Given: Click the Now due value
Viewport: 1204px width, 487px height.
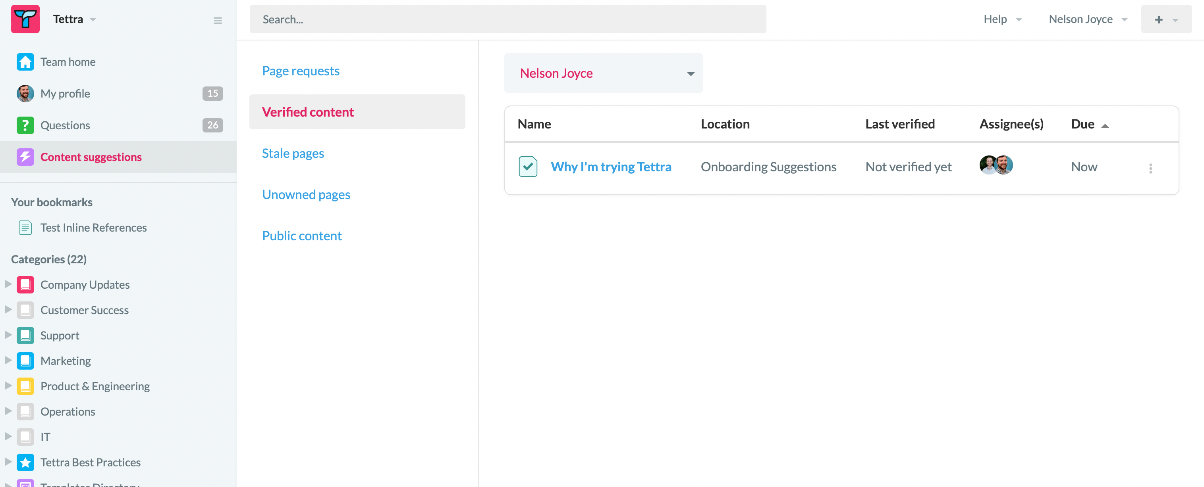Looking at the screenshot, I should [x=1084, y=167].
